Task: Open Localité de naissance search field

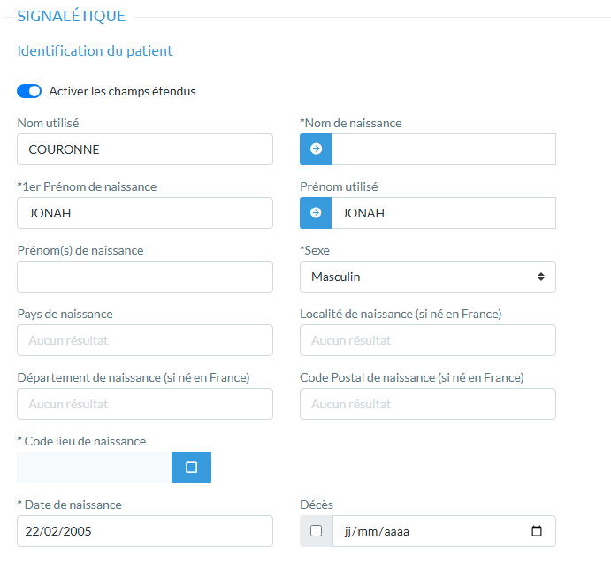Action: (428, 340)
